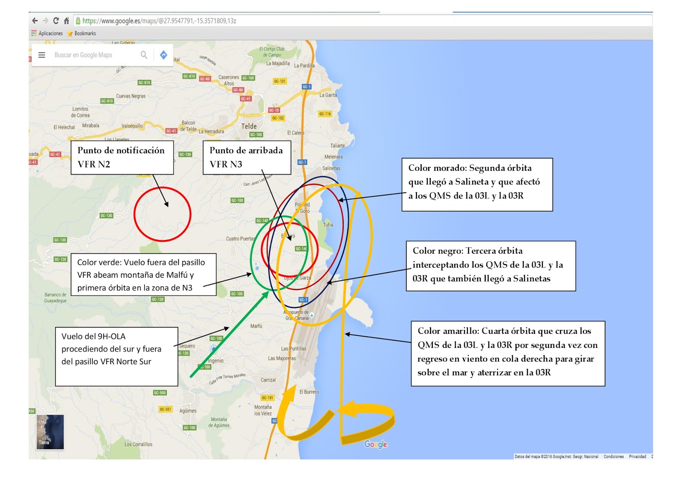The image size is (685, 484).
Task: Click the 'El Helechal' place label
Action: pyautogui.click(x=64, y=127)
